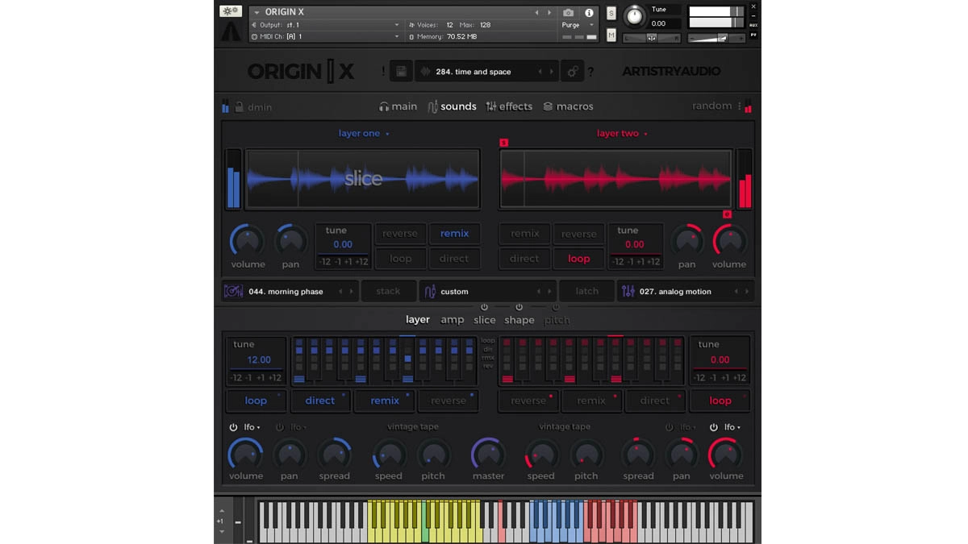Click the minus button left of keyboard
Viewport: 968px width, 544px height.
click(x=238, y=522)
